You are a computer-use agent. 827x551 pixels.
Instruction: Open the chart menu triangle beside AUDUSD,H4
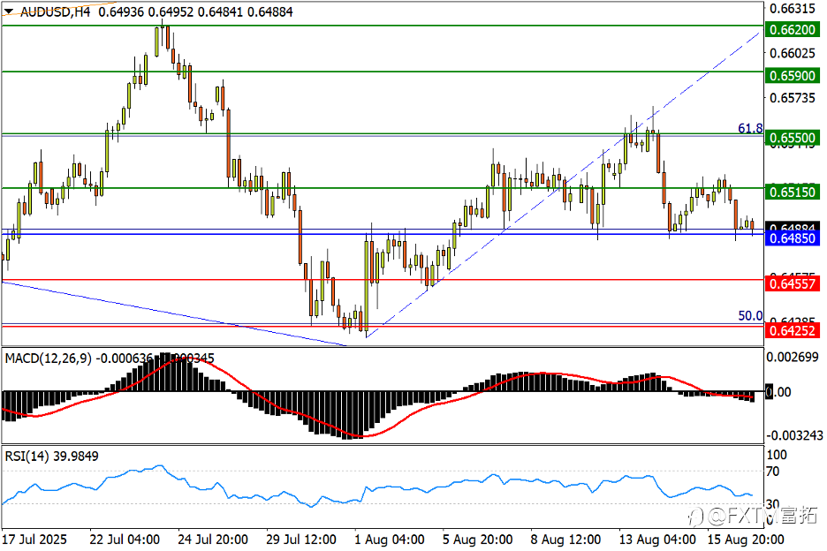[x=8, y=11]
